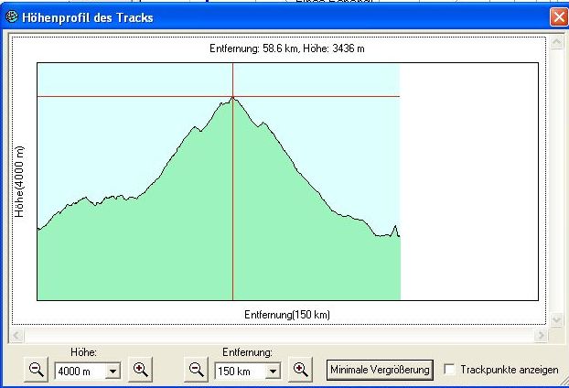The image size is (569, 388).
Task: Click the peak of the elevation profile
Action: pyautogui.click(x=232, y=97)
